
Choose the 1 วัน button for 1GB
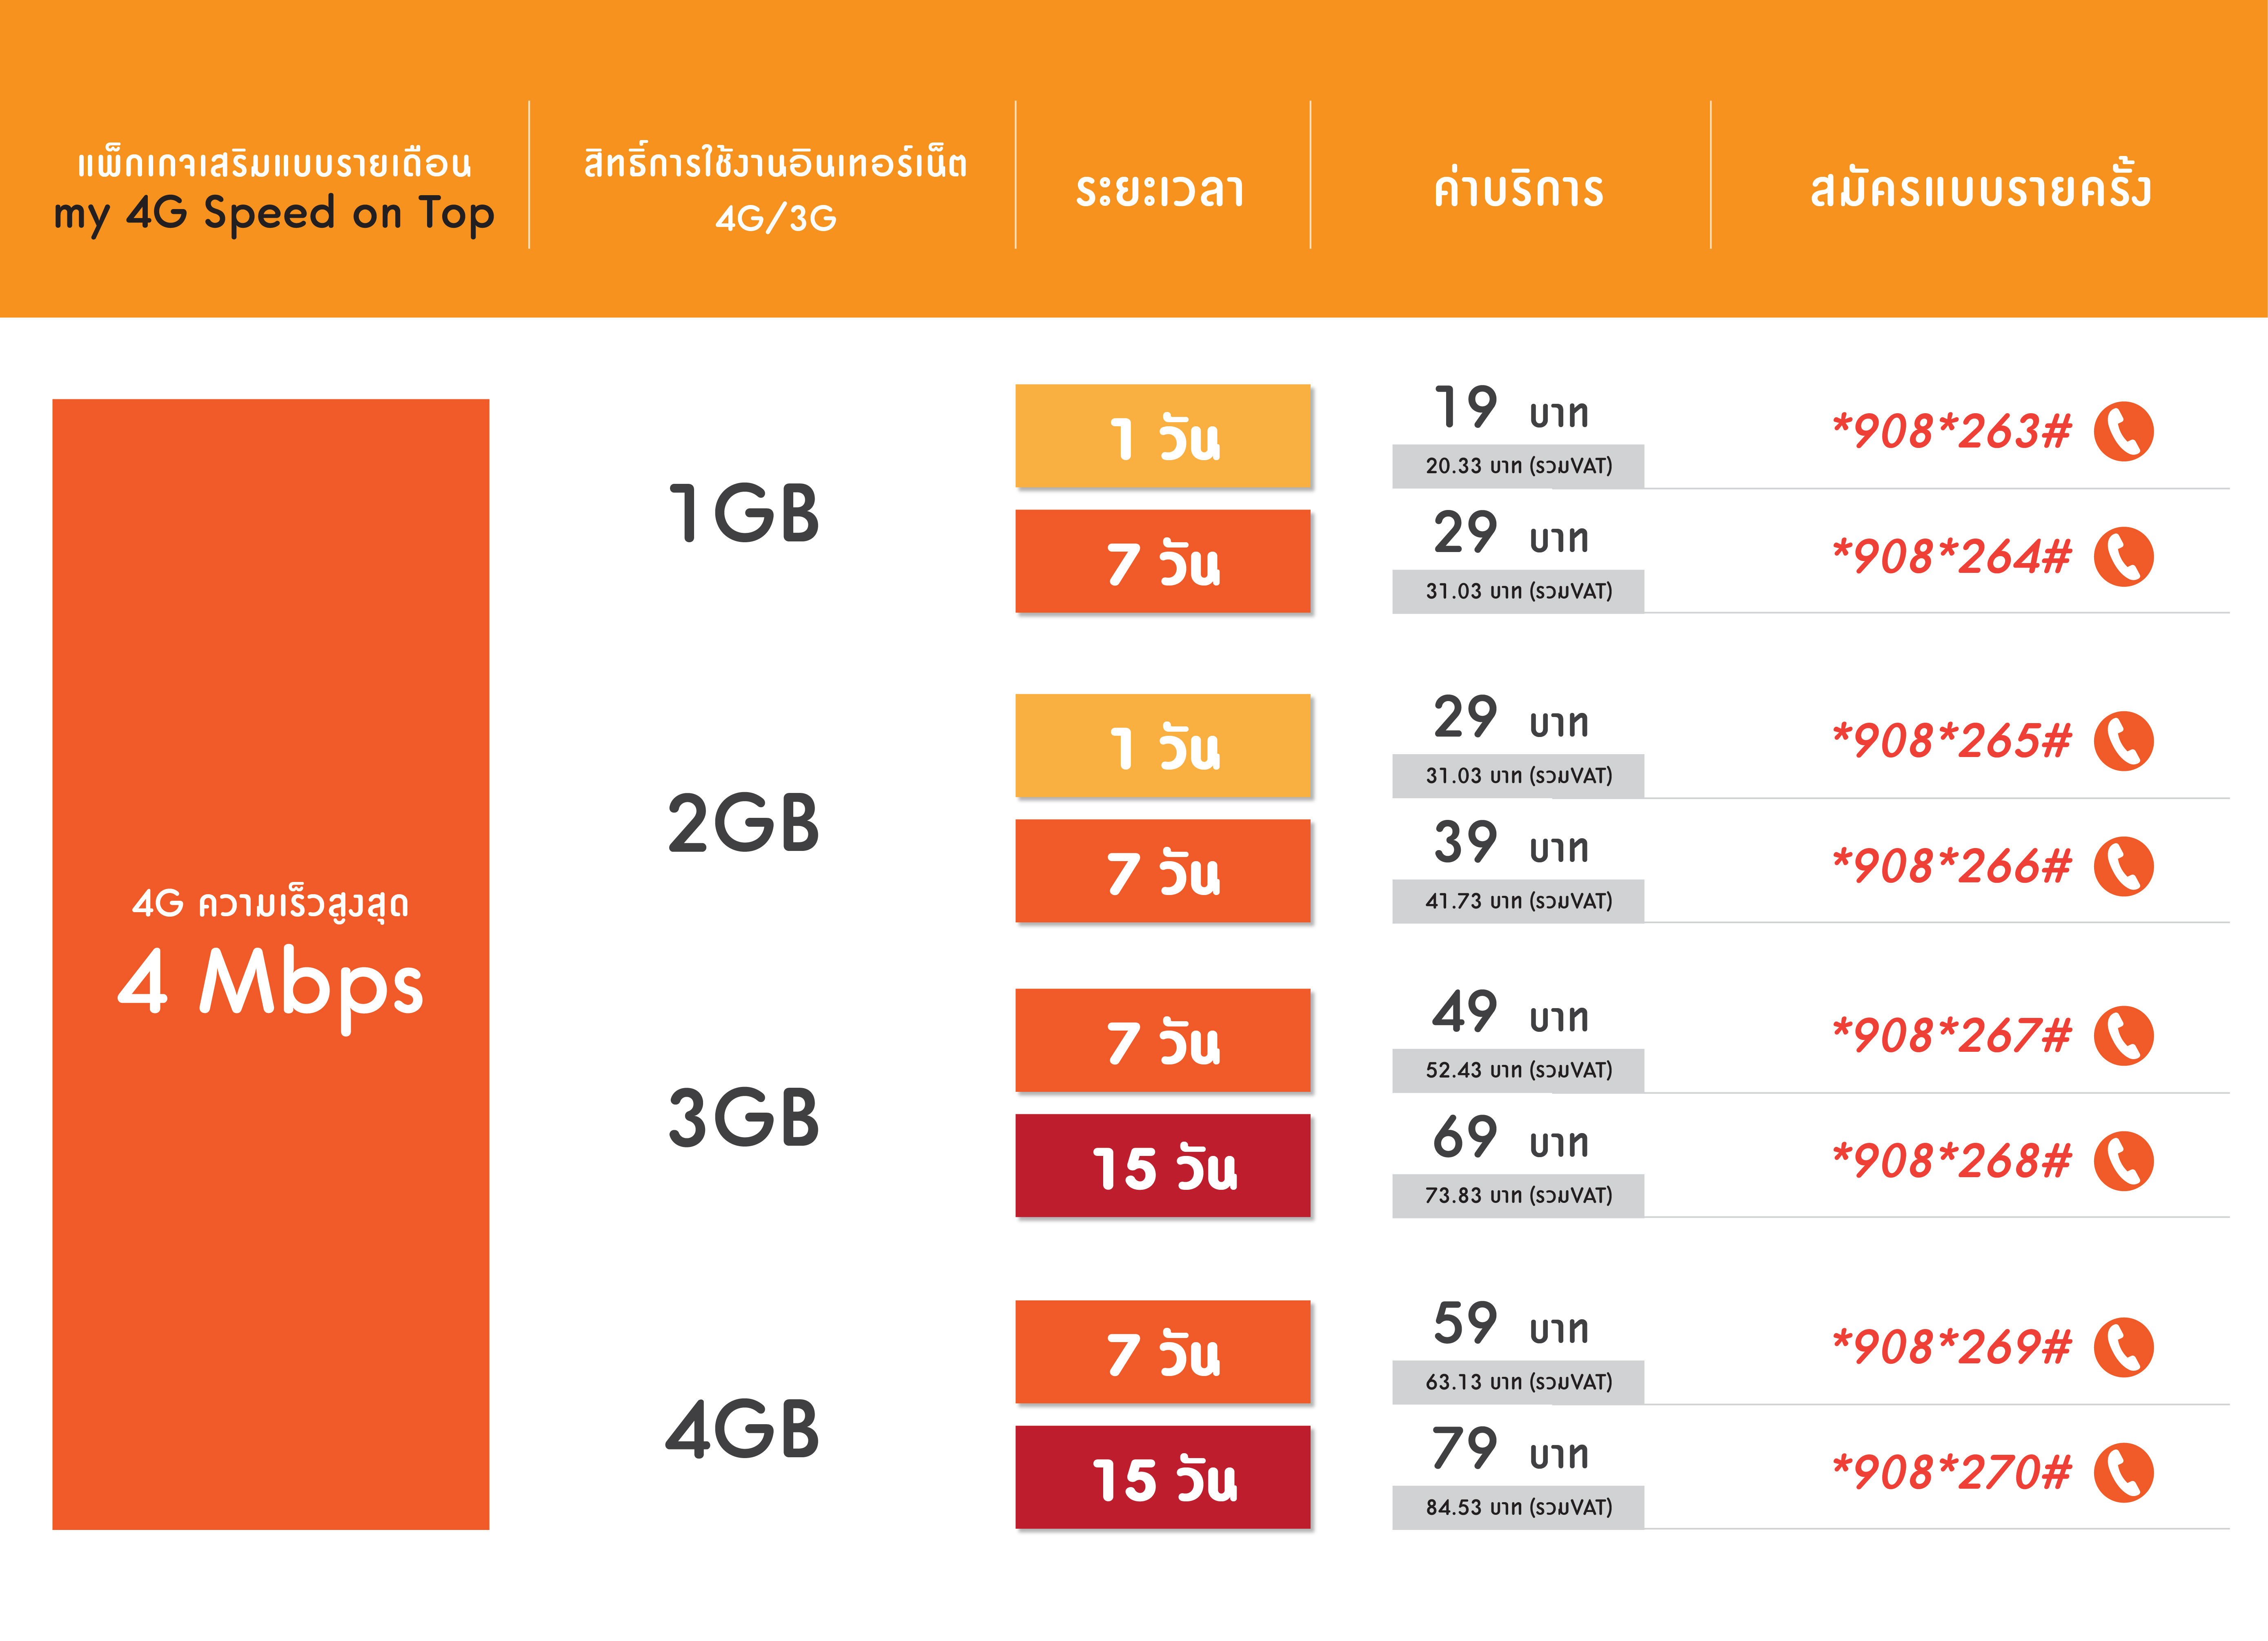point(1163,436)
